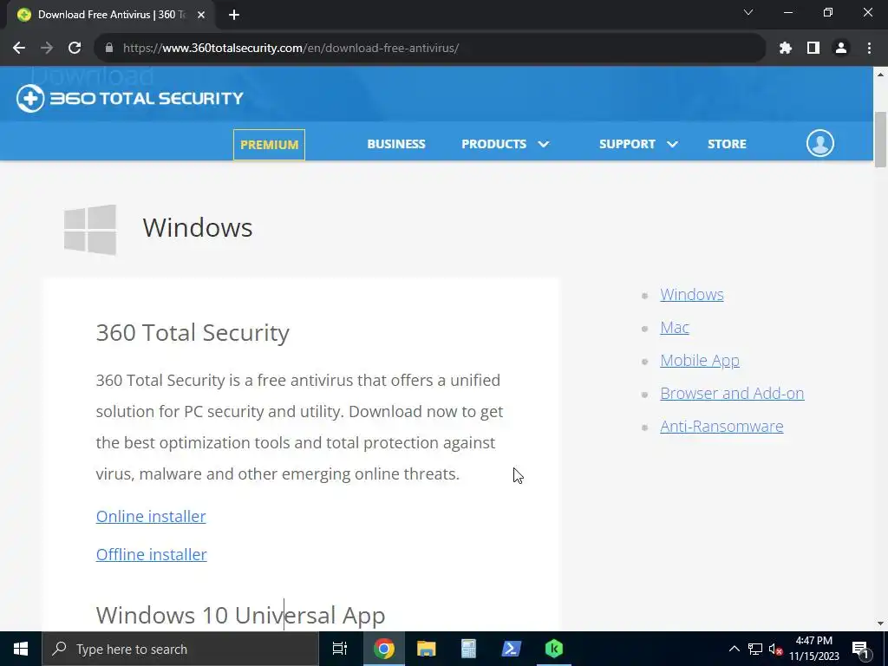This screenshot has height=666, width=888.
Task: Open PowerShell from the taskbar
Action: click(x=512, y=649)
